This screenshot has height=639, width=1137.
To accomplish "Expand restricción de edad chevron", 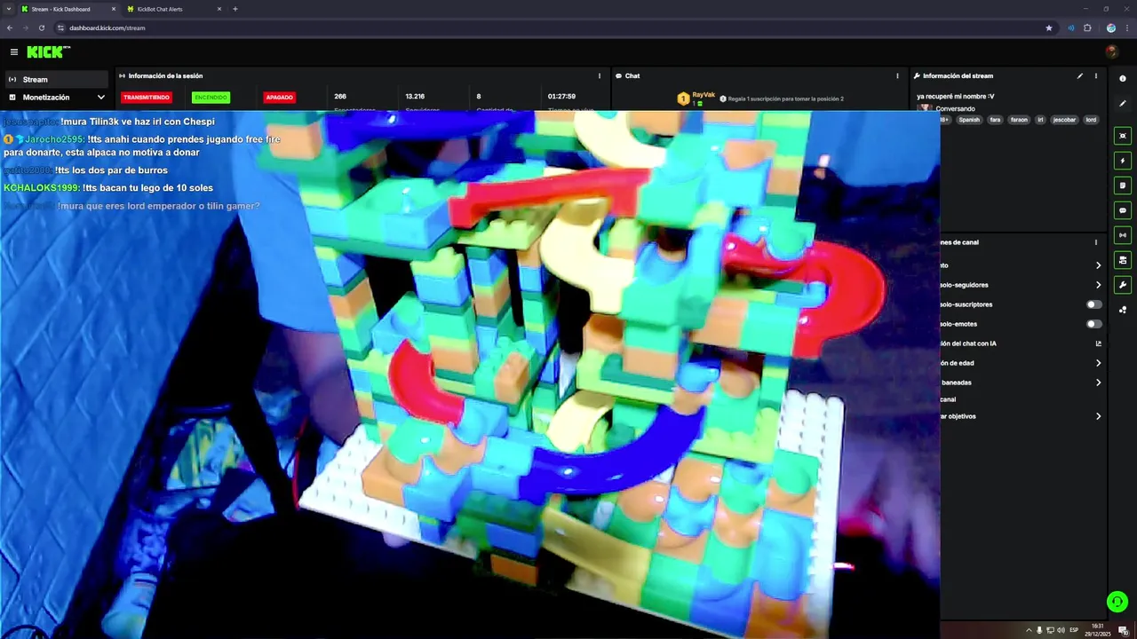I will (1098, 363).
